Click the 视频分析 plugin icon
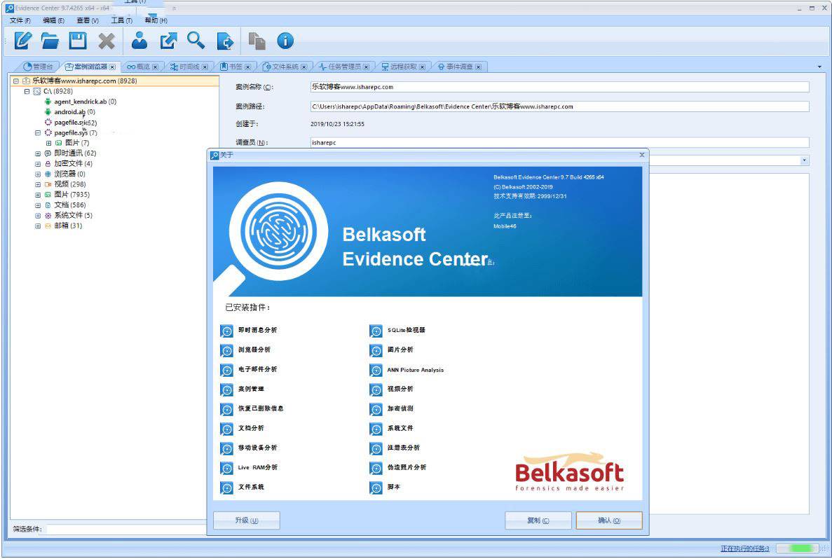The height and width of the screenshot is (559, 832). (376, 389)
